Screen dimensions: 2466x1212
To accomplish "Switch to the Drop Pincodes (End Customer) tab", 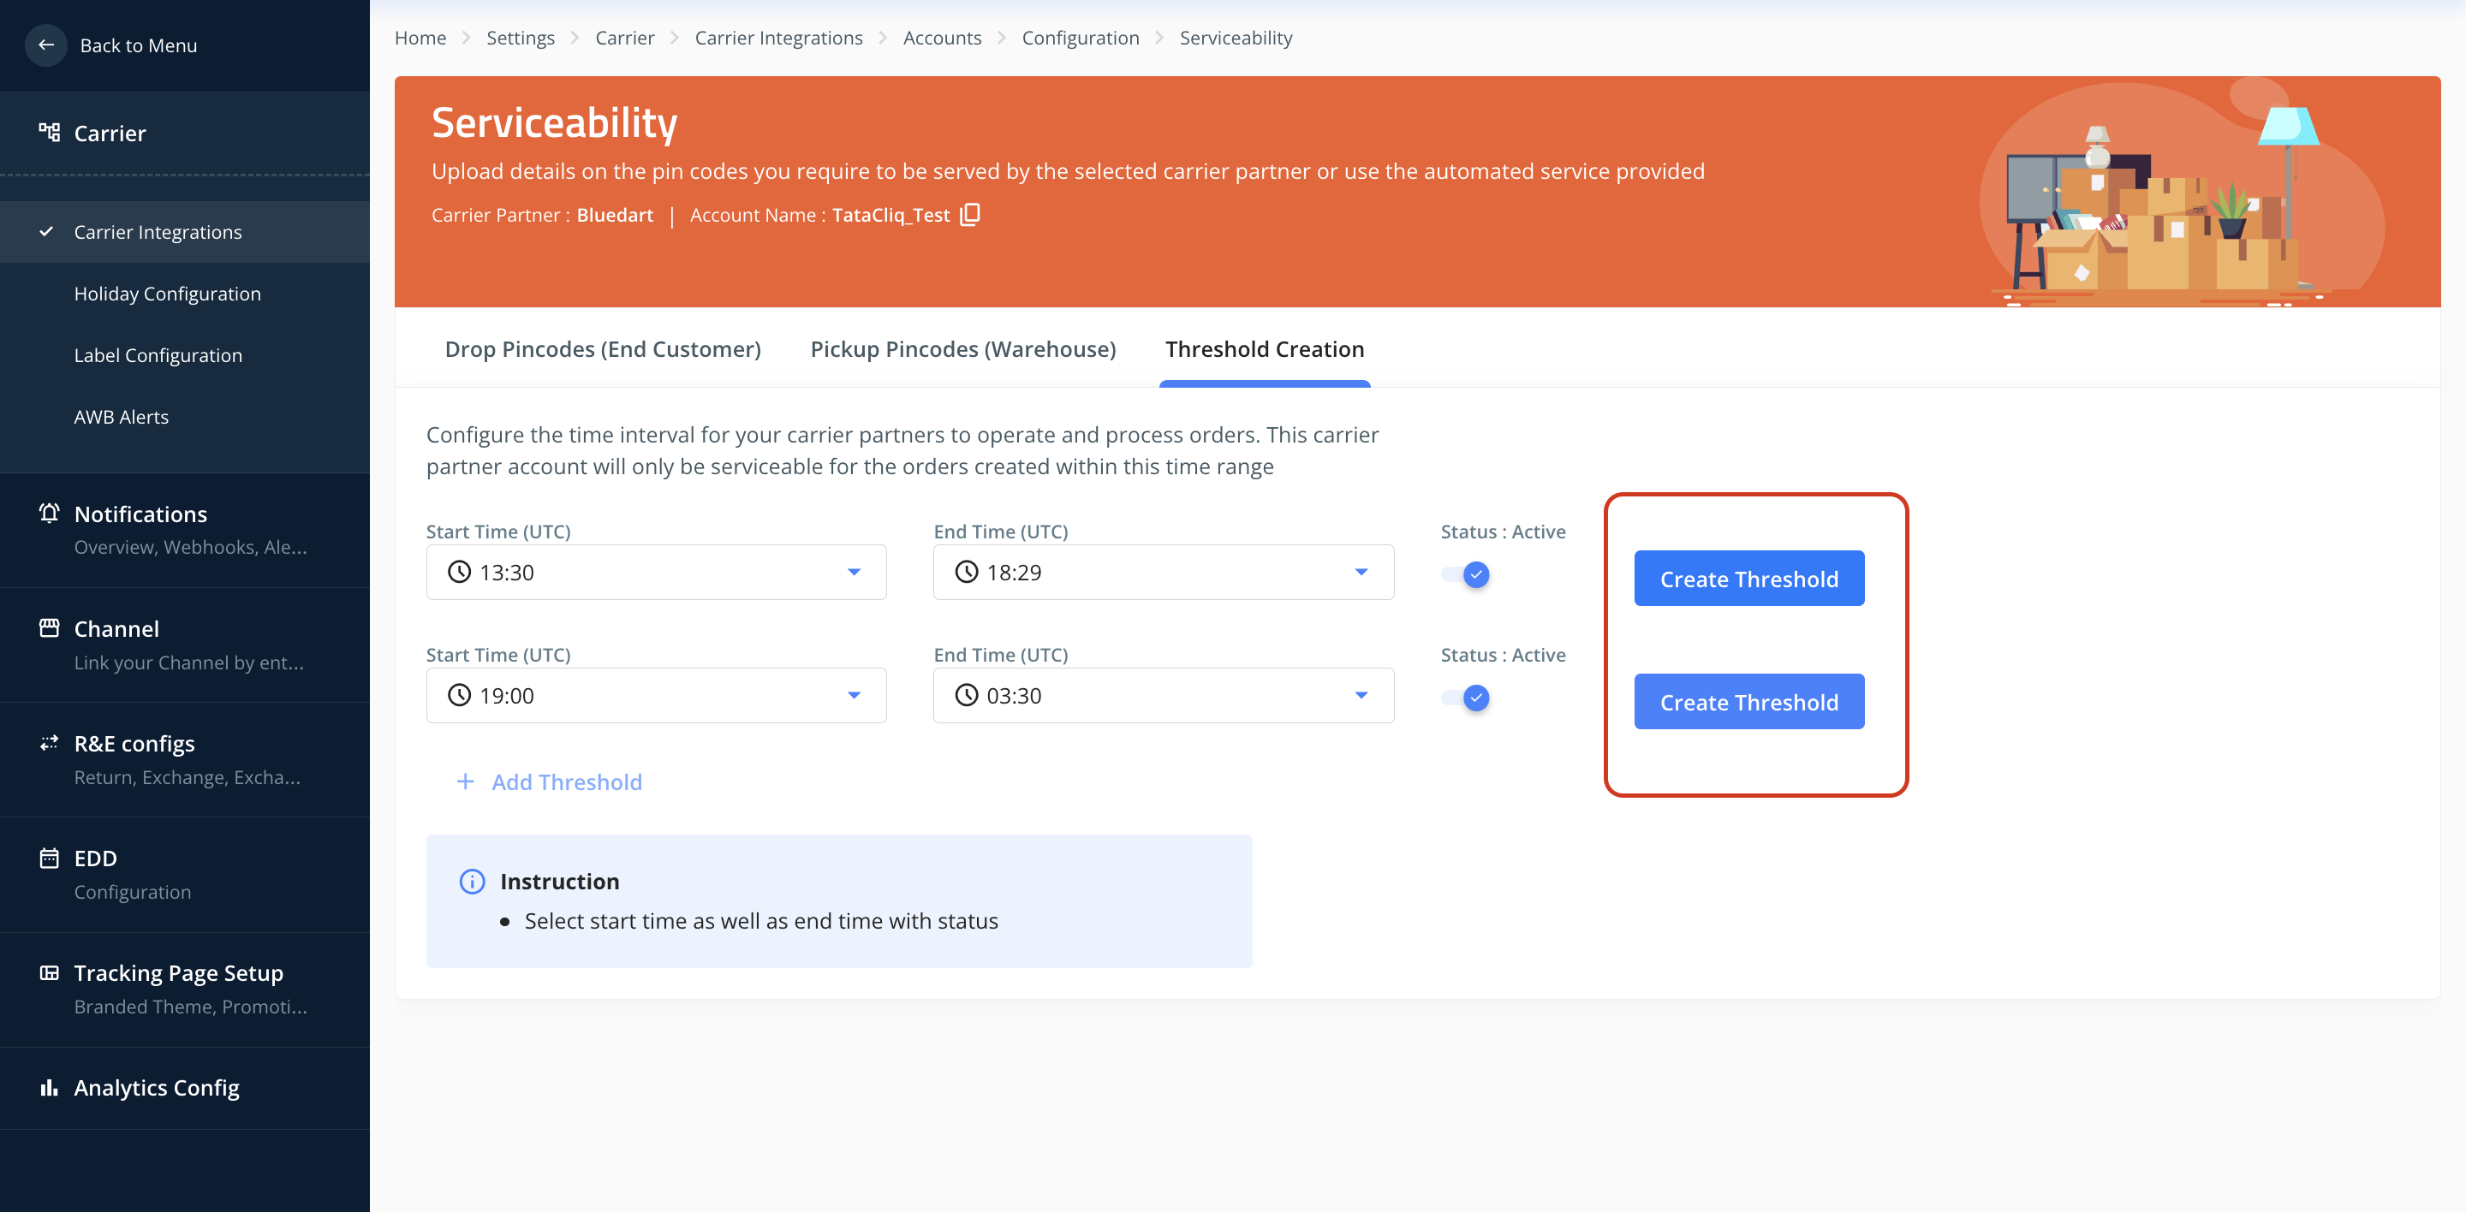I will (x=602, y=349).
